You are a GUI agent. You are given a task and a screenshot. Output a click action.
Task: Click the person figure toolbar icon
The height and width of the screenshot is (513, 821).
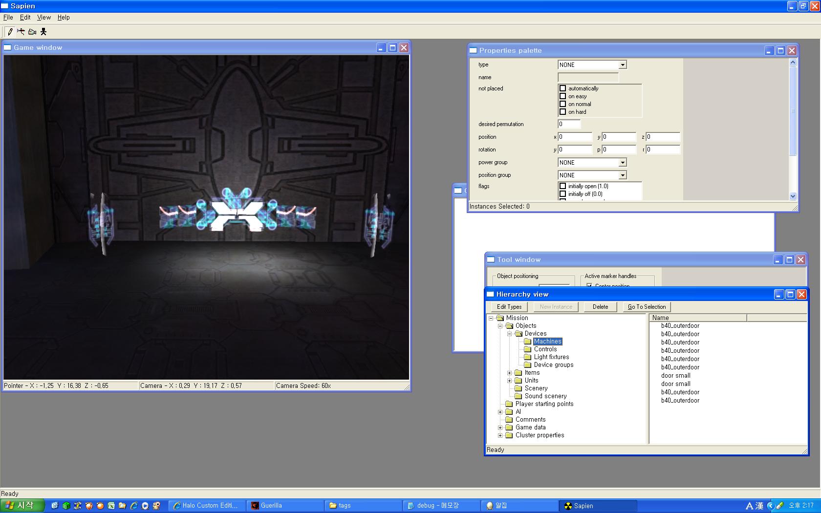click(x=43, y=32)
